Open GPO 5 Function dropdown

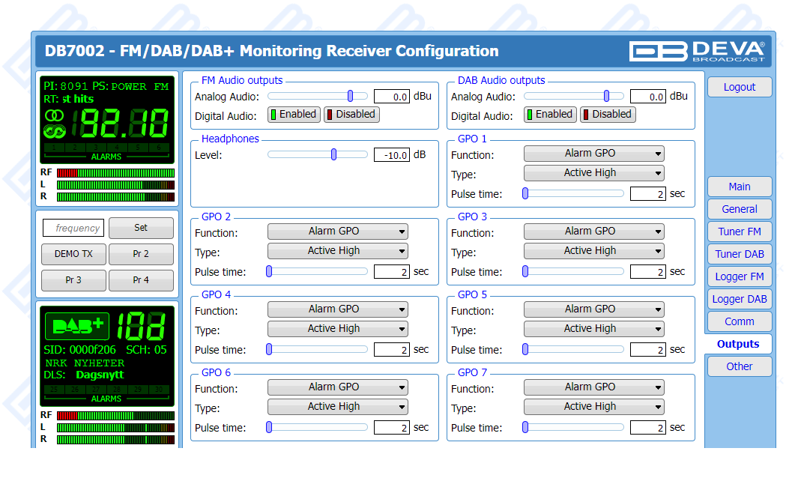coord(593,309)
